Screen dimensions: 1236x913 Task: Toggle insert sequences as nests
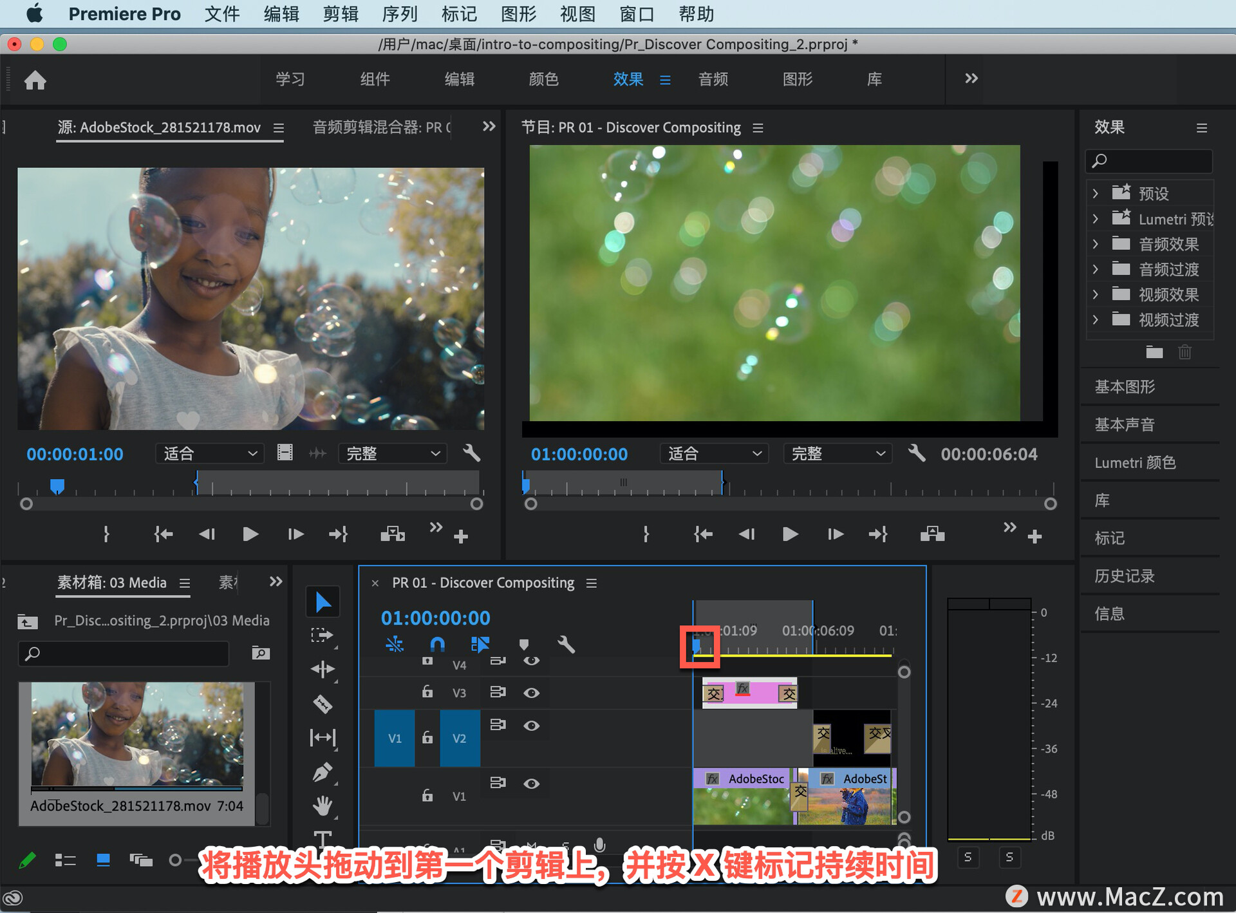(395, 644)
